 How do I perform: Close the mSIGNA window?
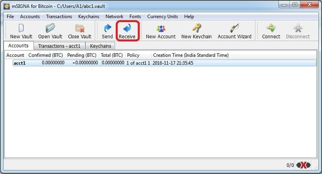[x=309, y=5]
